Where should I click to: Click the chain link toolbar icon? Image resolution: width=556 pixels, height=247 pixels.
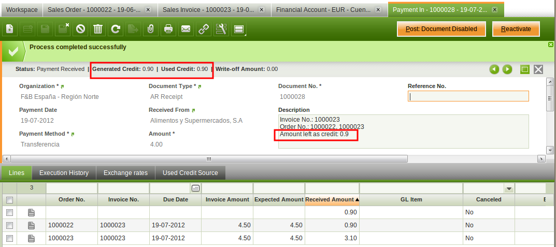click(204, 29)
